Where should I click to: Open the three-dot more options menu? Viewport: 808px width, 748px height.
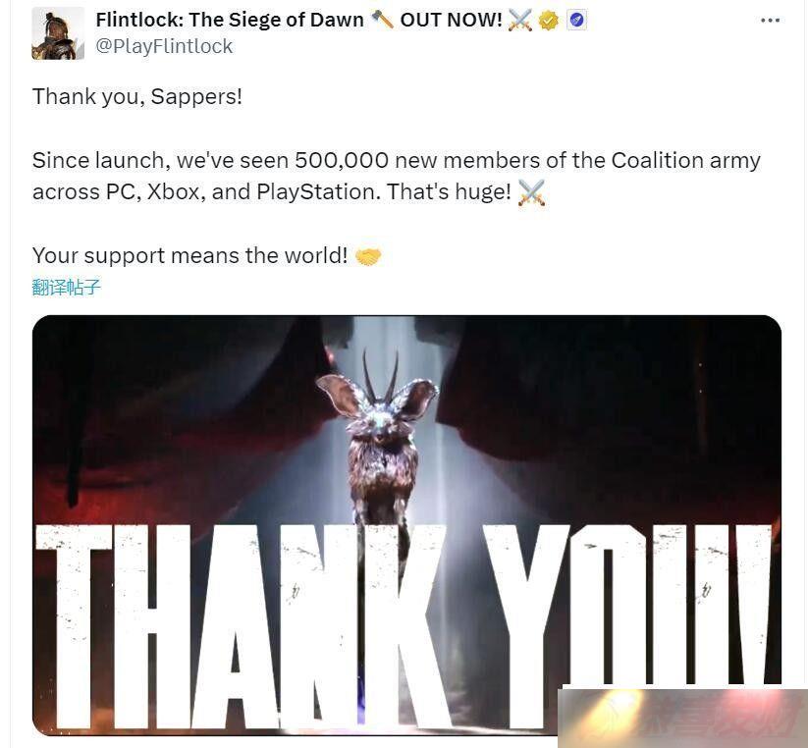coord(770,20)
